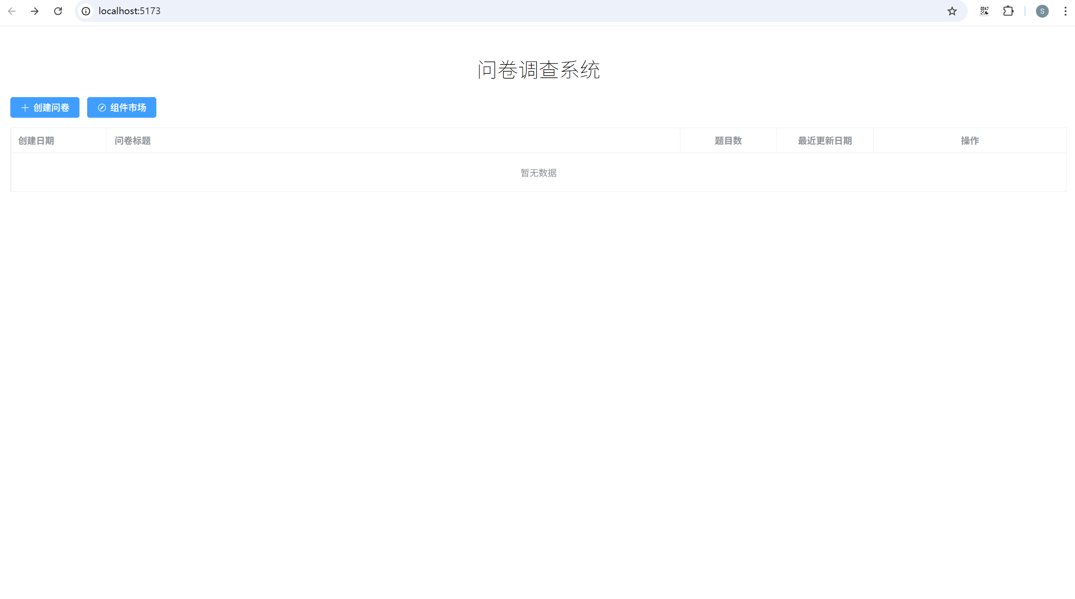Viewport: 1075px width, 599px height.
Task: Click the compass icon in 组件市场
Action: (102, 107)
